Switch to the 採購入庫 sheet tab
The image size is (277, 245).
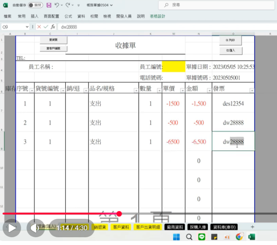pos(198,227)
